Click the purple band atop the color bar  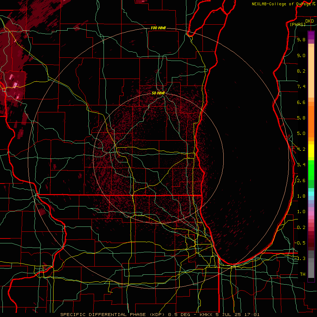click(x=311, y=36)
